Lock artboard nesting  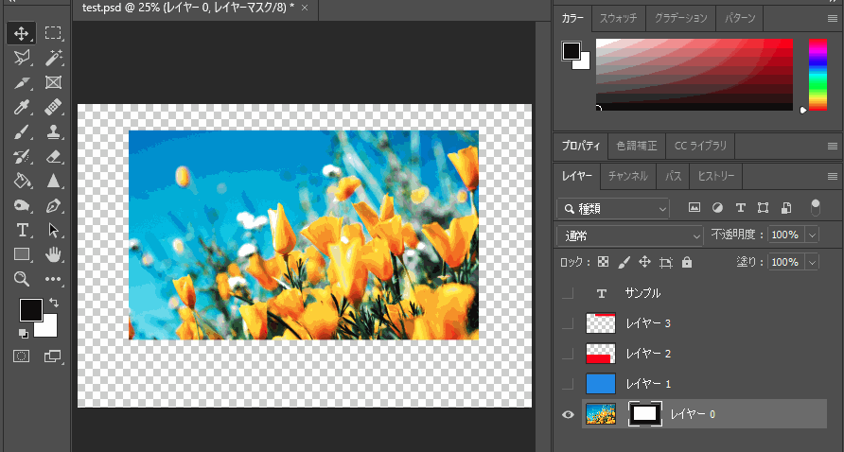[666, 263]
